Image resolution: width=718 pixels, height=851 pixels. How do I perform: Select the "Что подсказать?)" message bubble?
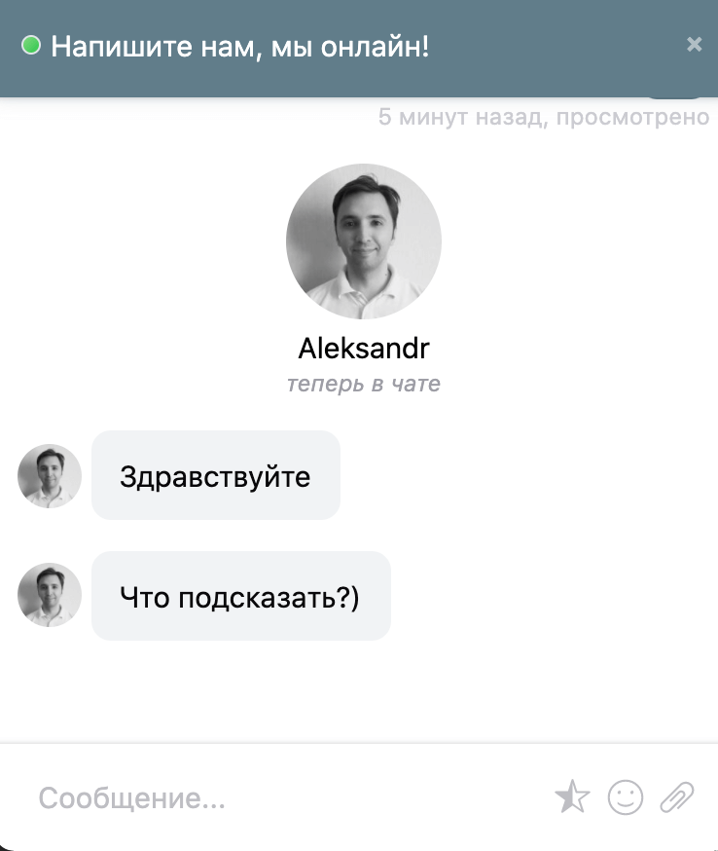click(x=240, y=595)
